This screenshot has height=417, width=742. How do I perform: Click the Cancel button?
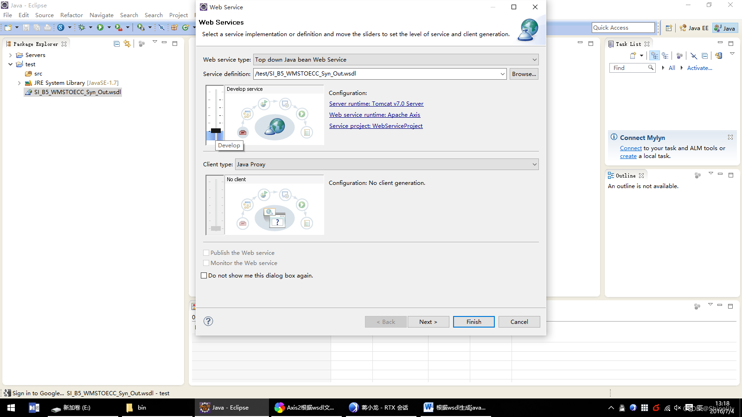click(519, 322)
